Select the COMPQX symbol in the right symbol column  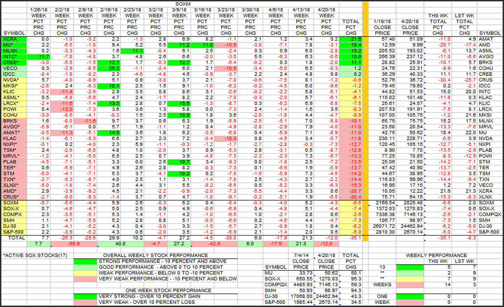(490, 214)
